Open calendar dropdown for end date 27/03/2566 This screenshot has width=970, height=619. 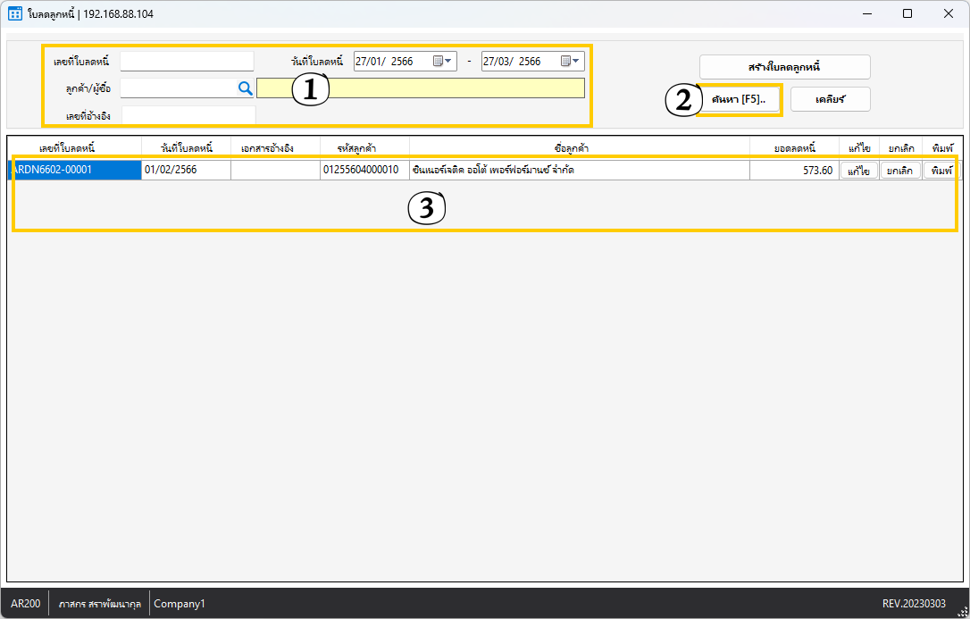tap(571, 62)
